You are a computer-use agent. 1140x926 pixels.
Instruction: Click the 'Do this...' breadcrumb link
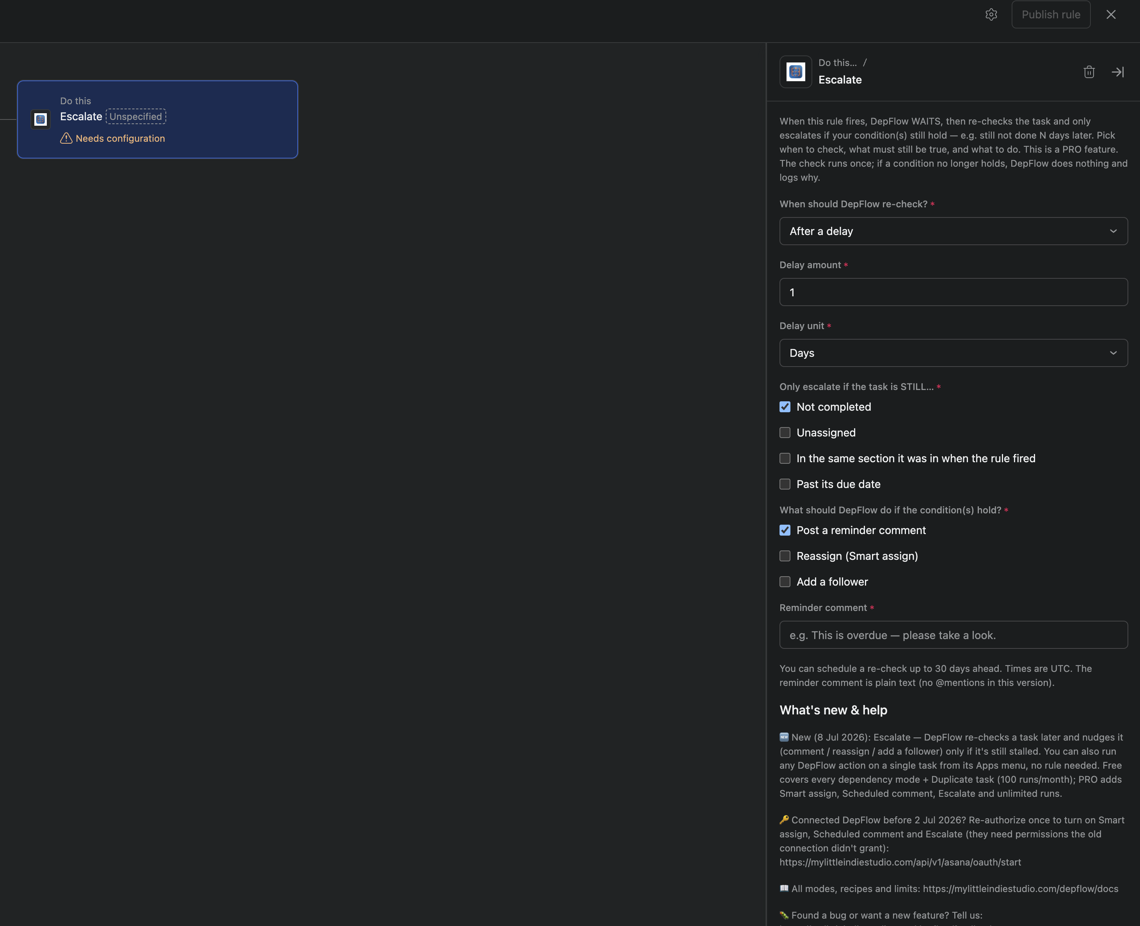click(837, 62)
